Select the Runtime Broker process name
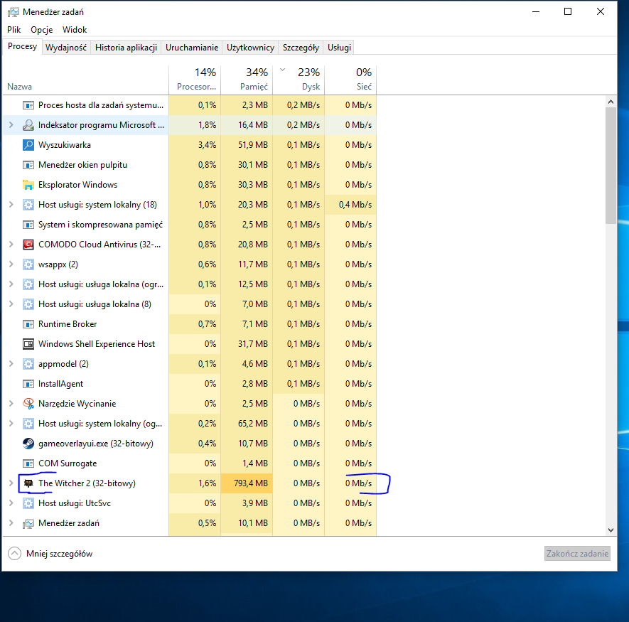 point(68,324)
